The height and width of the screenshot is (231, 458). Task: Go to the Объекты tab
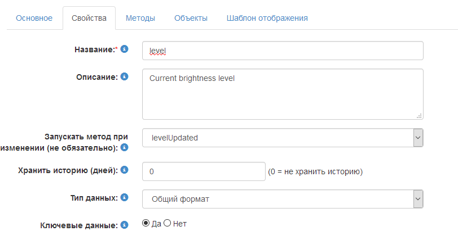191,18
